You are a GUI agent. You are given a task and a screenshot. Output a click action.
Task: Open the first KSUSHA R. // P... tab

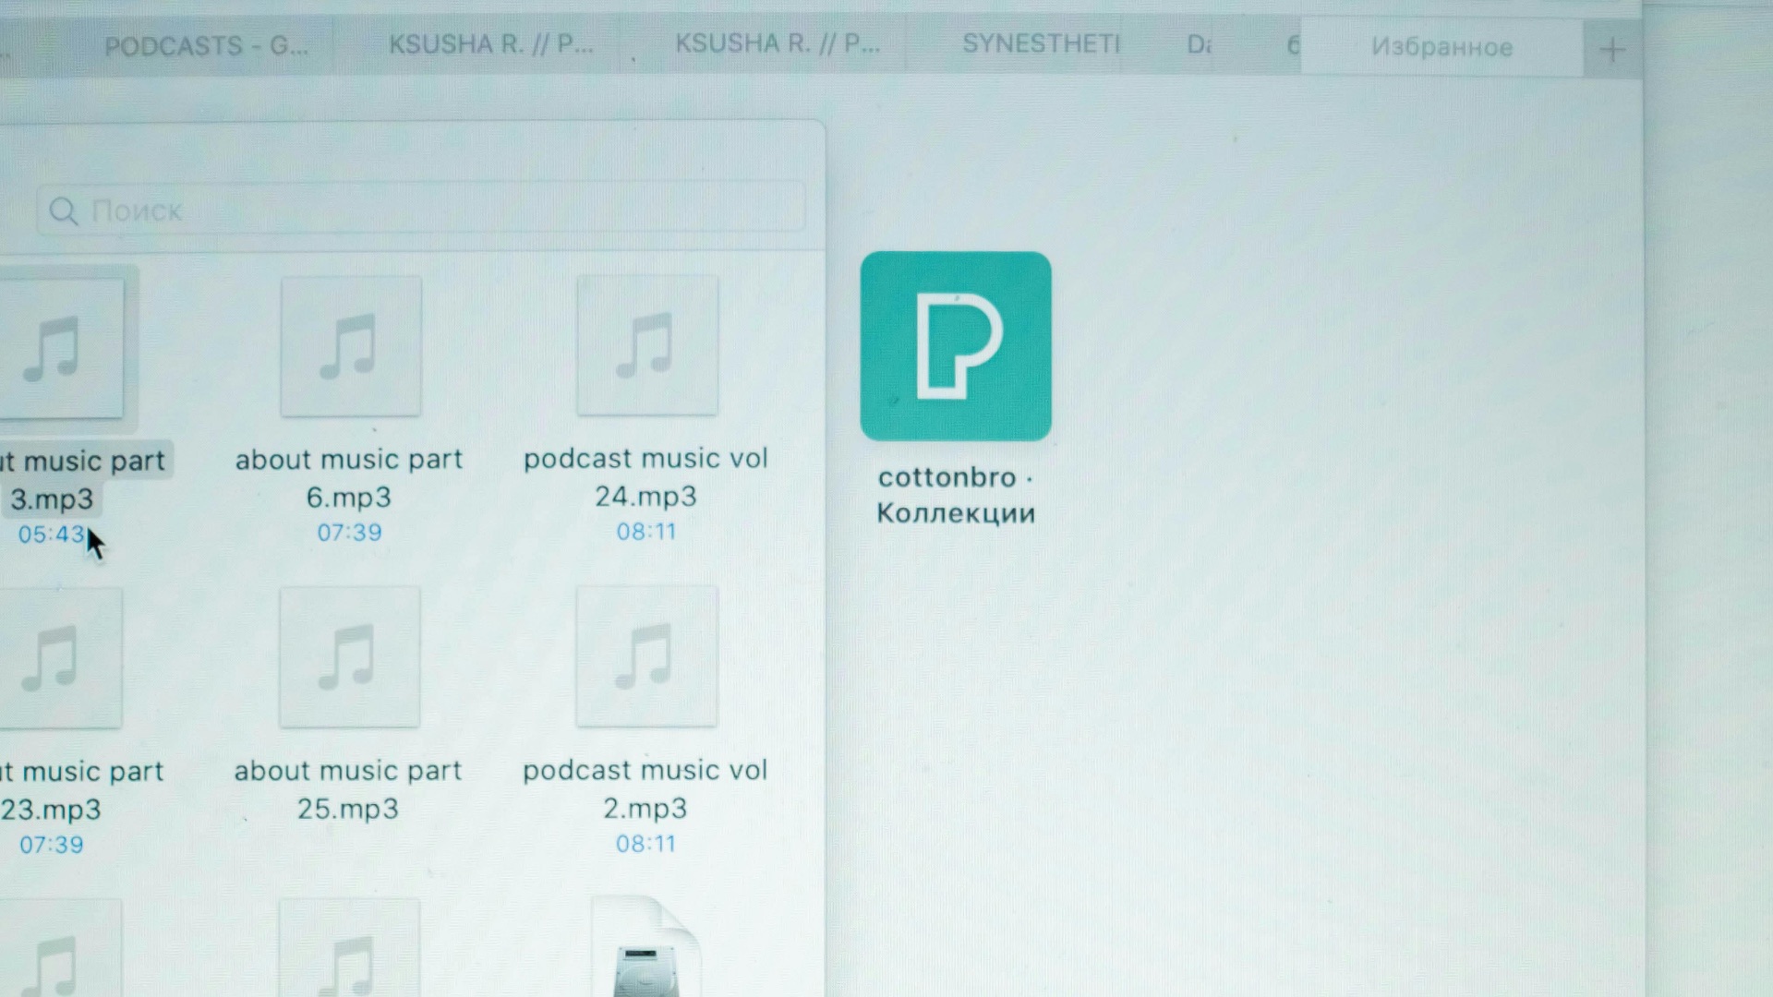click(x=490, y=44)
